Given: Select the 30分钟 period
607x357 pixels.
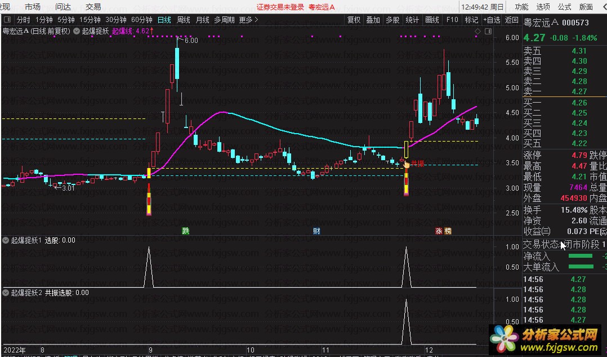Looking at the screenshot, I should 116,19.
